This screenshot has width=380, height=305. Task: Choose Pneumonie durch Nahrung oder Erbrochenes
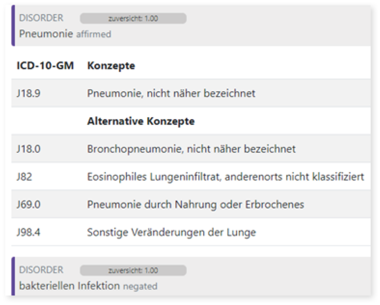[195, 204]
